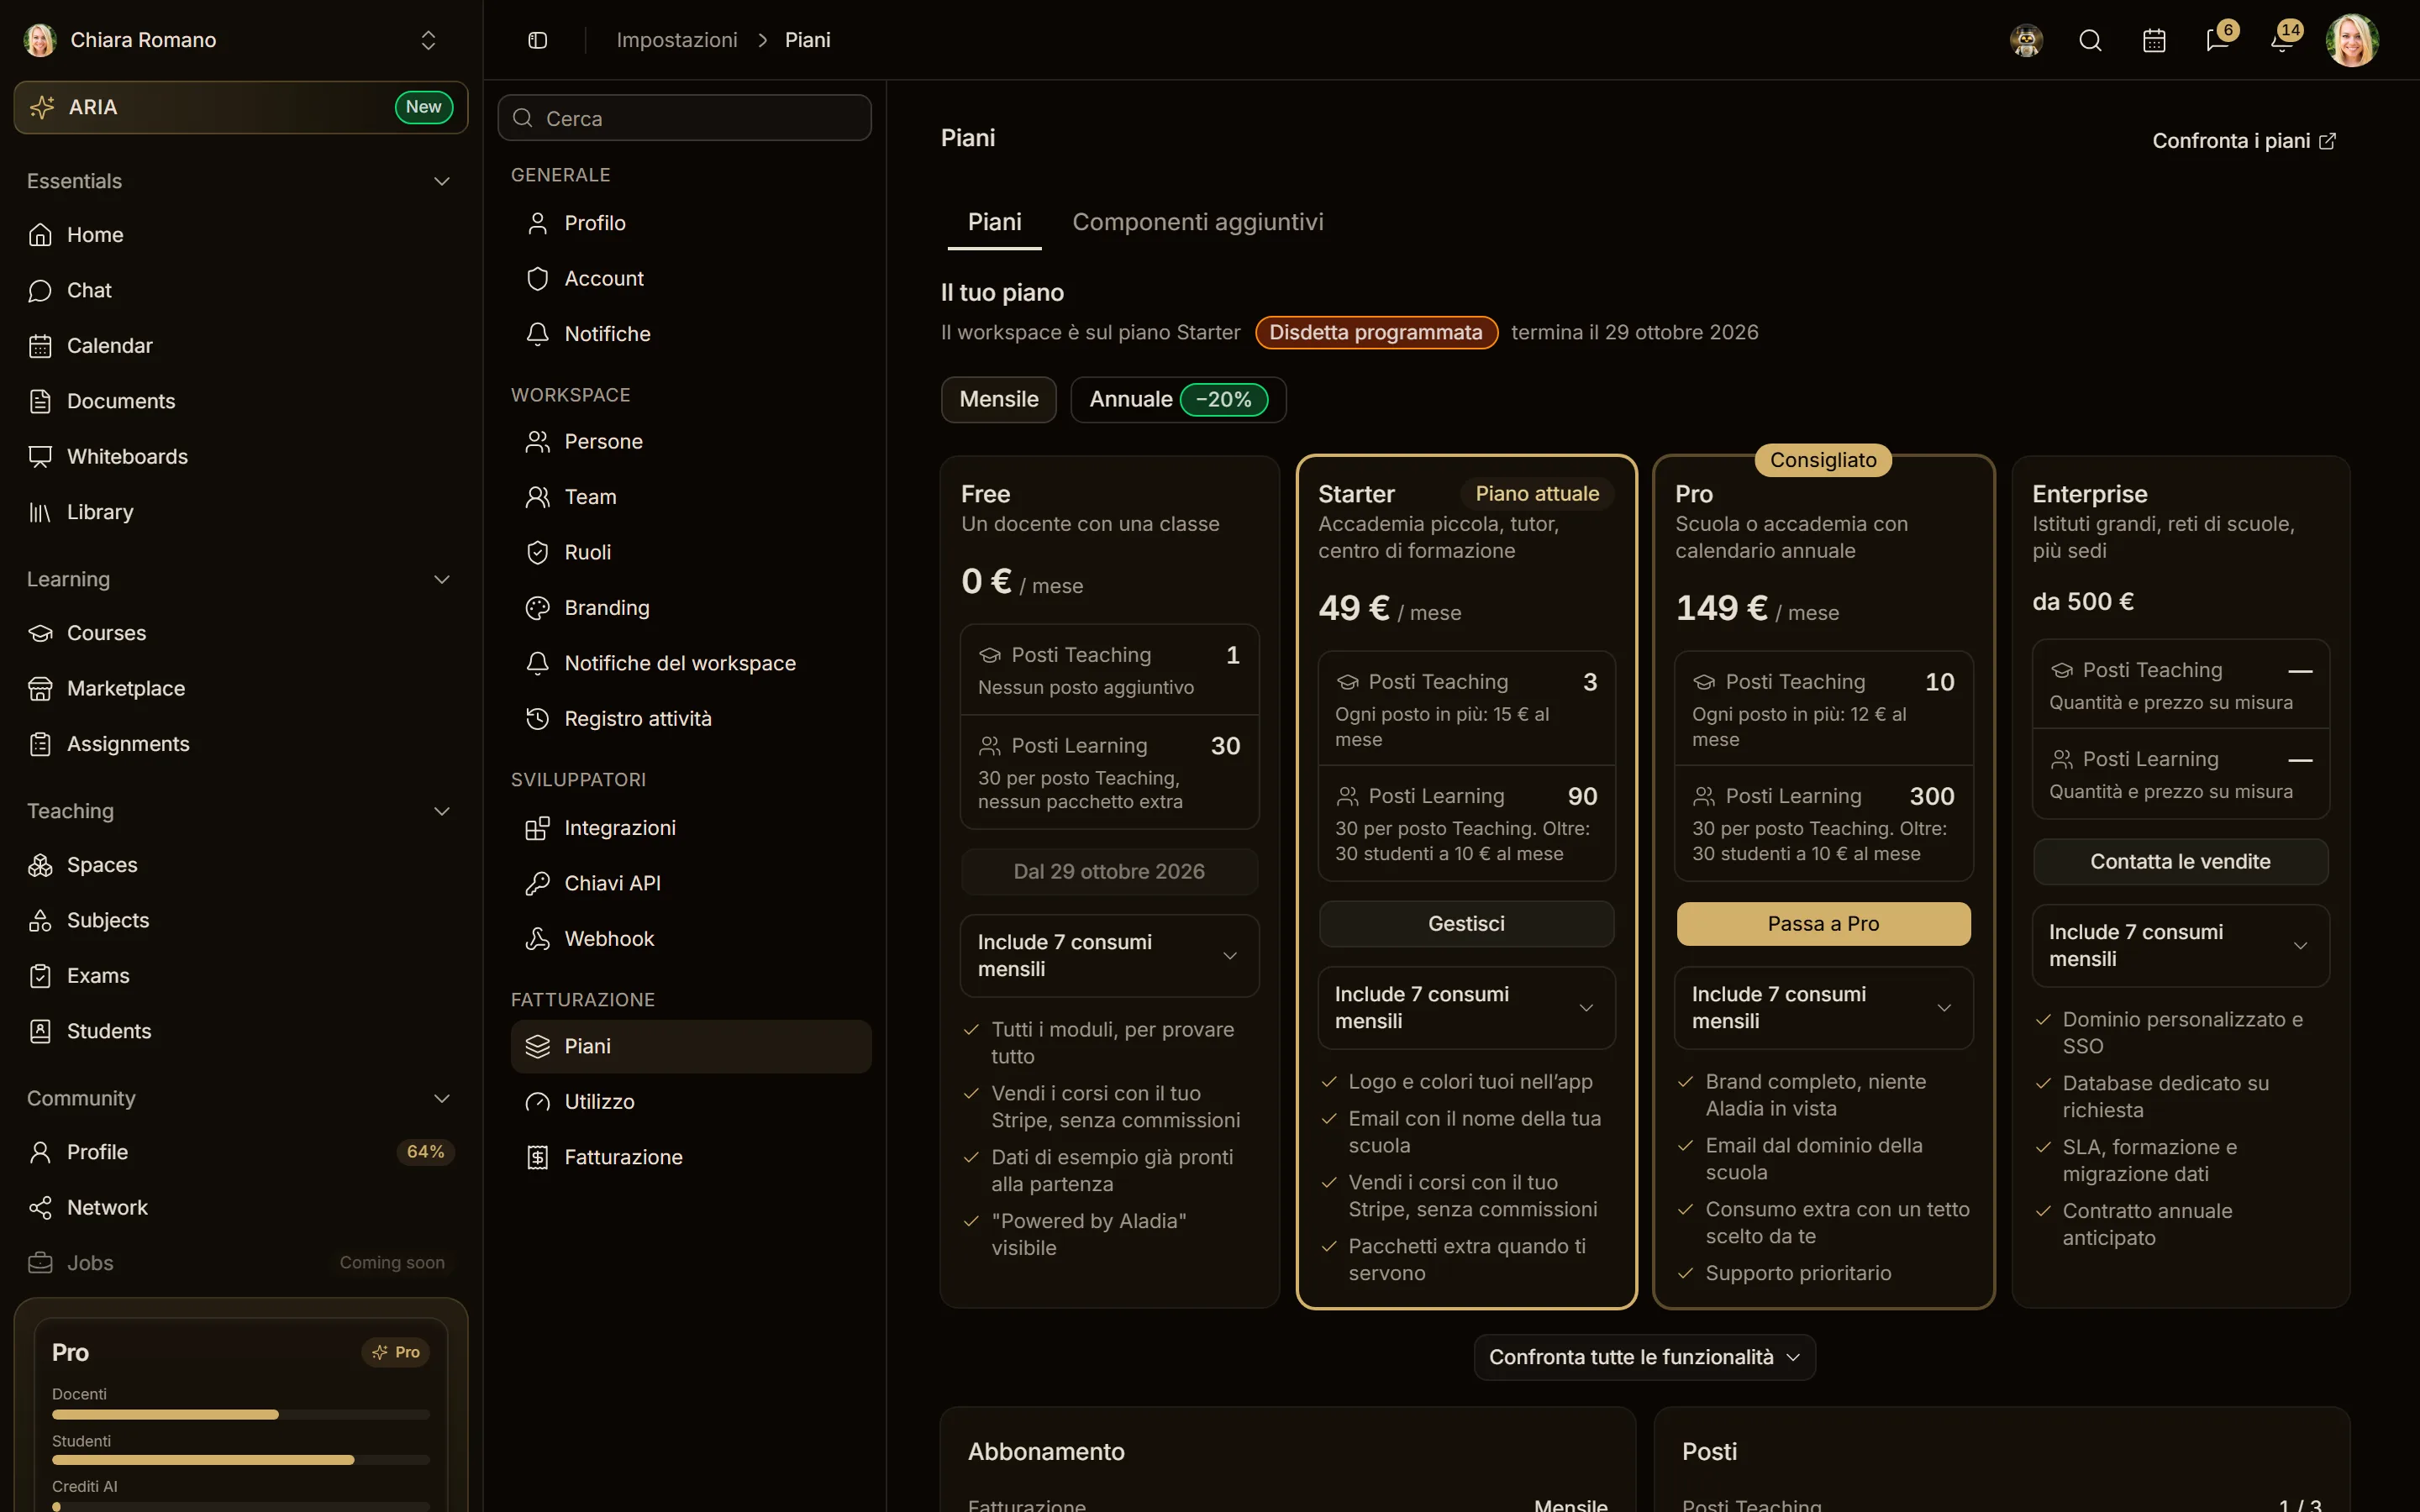Expand Include 7 consumi mensili in Free plan

point(1109,956)
